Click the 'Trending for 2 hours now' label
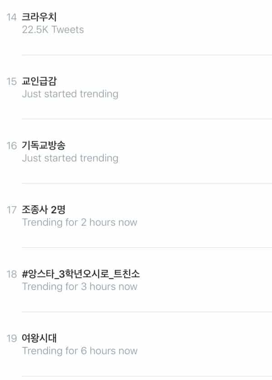 79,222
